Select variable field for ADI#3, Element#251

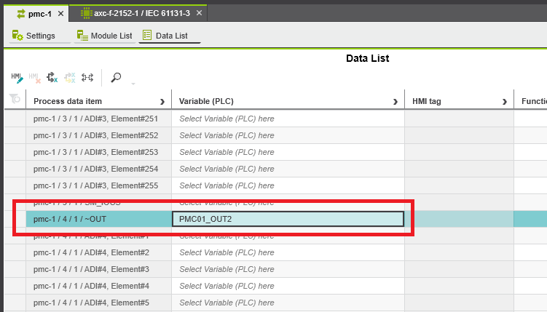[x=287, y=119]
